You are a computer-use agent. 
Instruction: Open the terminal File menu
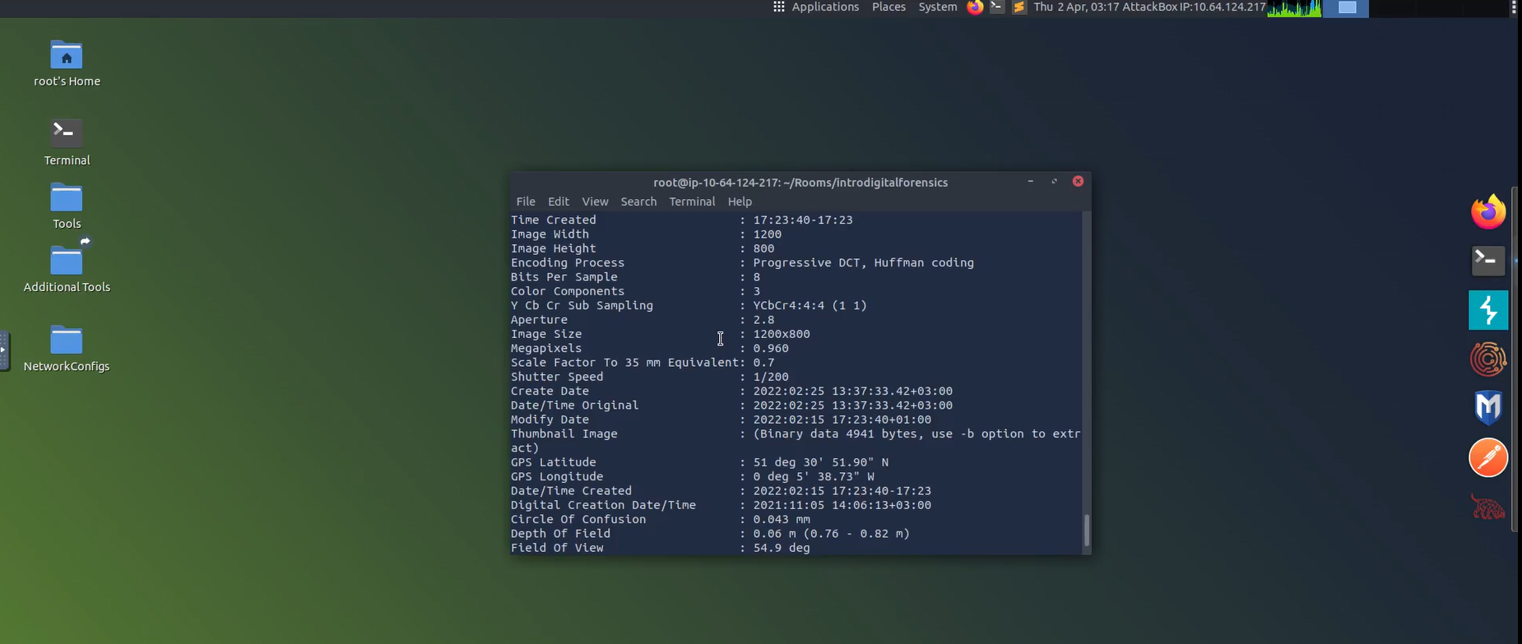pyautogui.click(x=526, y=202)
